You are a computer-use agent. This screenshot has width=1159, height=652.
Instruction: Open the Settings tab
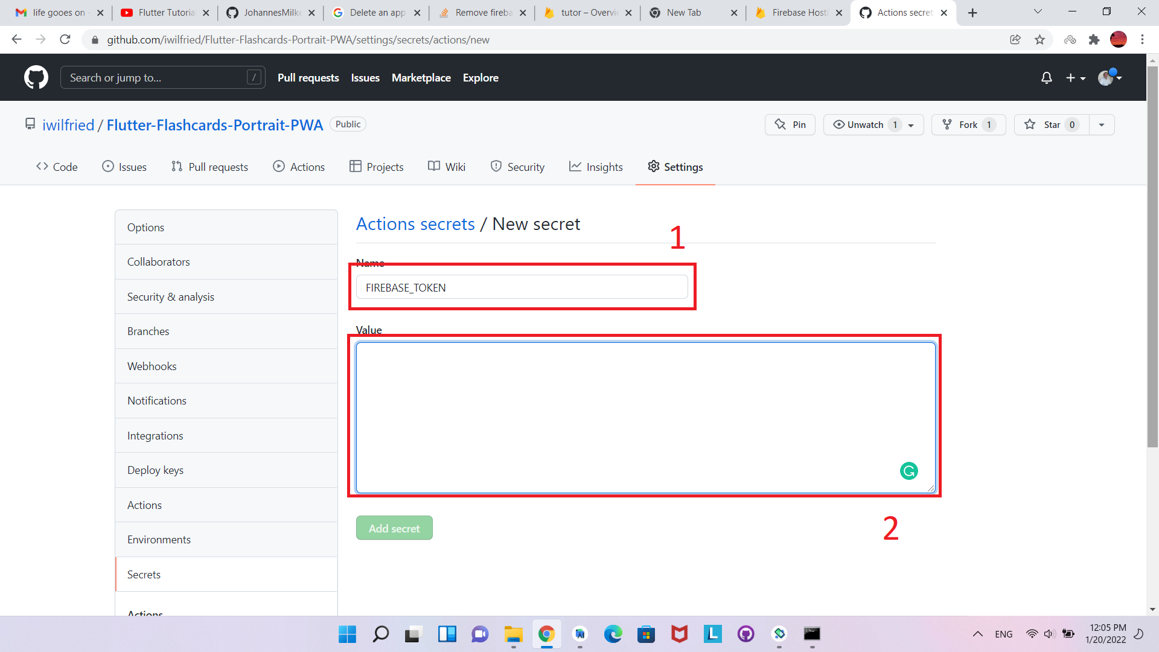[675, 167]
